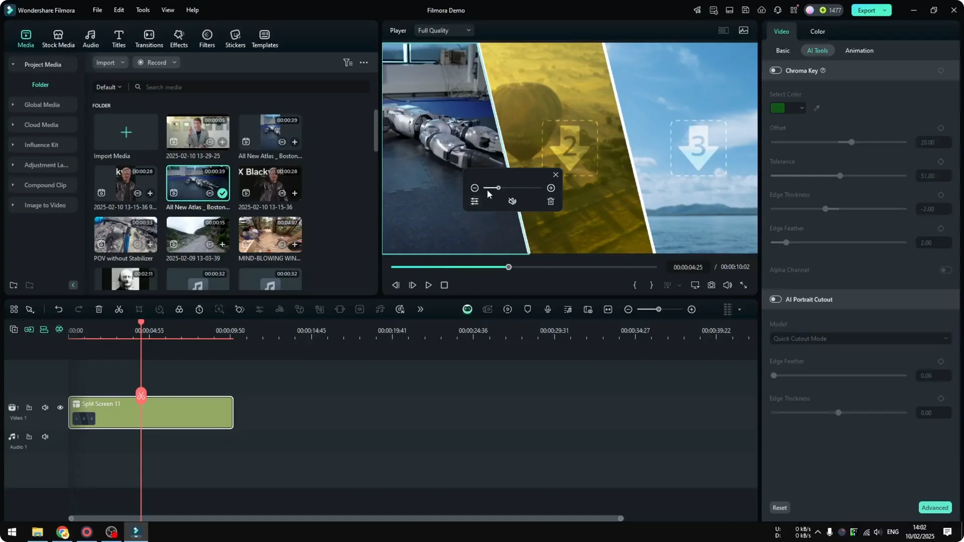Open the Default sort dropdown

tap(109, 87)
